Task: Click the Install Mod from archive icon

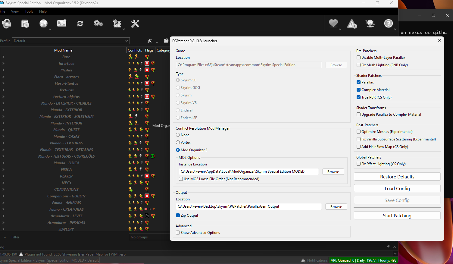Action: pyautogui.click(x=25, y=24)
